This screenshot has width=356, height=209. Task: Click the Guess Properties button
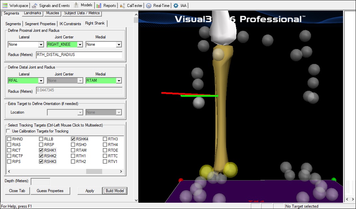pyautogui.click(x=51, y=191)
